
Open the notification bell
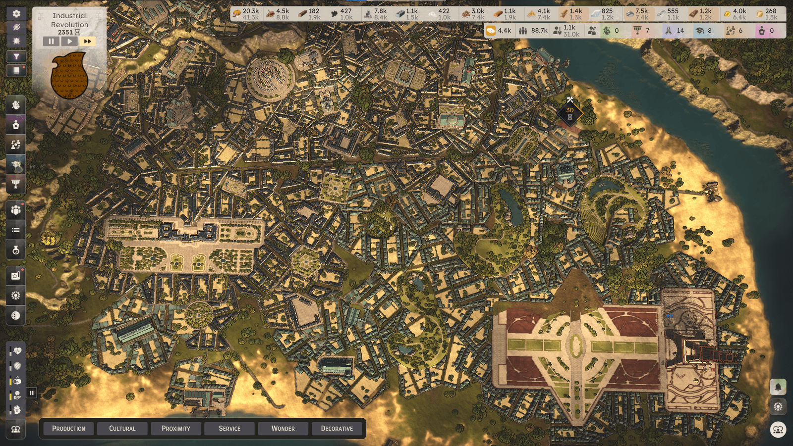(778, 387)
